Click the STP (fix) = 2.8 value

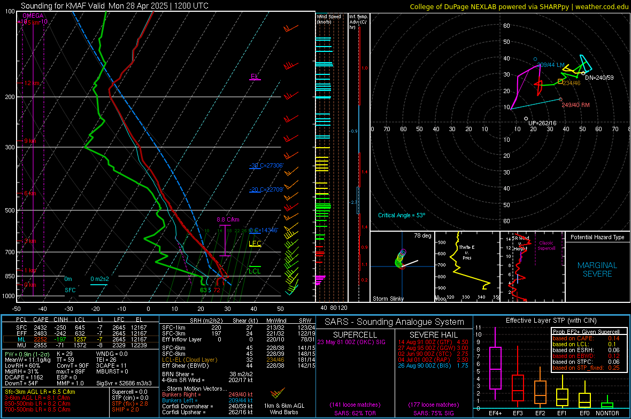point(130,403)
